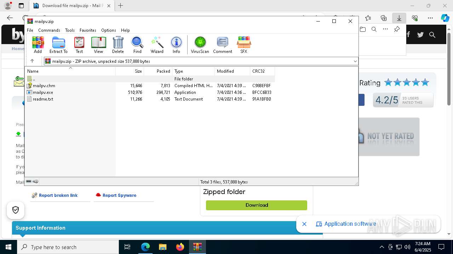The width and height of the screenshot is (453, 254).
Task: Open the Commands menu
Action: (x=49, y=30)
